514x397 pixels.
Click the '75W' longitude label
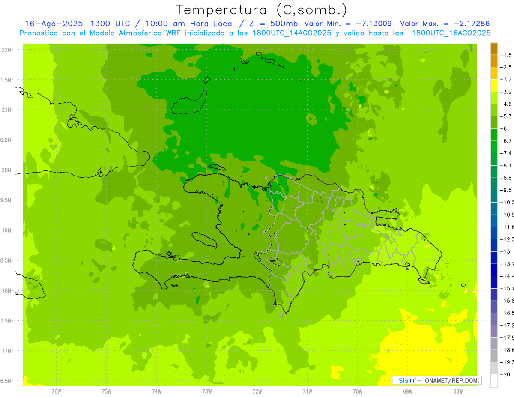[x=106, y=391]
